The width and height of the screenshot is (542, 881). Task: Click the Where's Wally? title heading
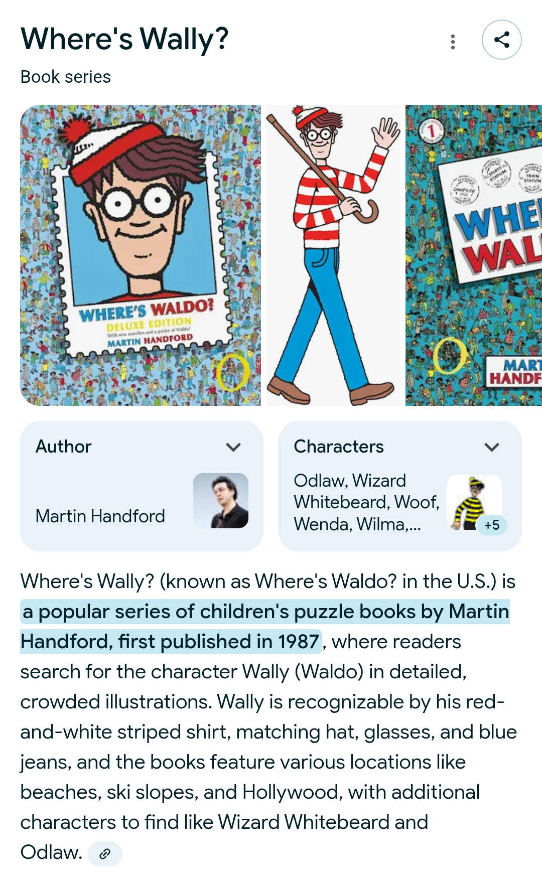[124, 39]
